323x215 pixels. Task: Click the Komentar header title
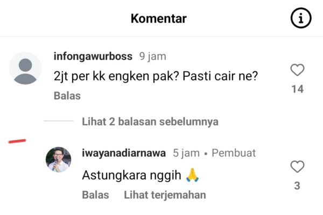click(159, 18)
